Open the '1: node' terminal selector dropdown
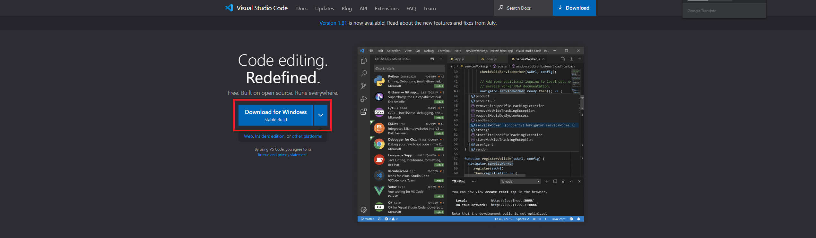Image resolution: width=816 pixels, height=238 pixels. coord(520,182)
